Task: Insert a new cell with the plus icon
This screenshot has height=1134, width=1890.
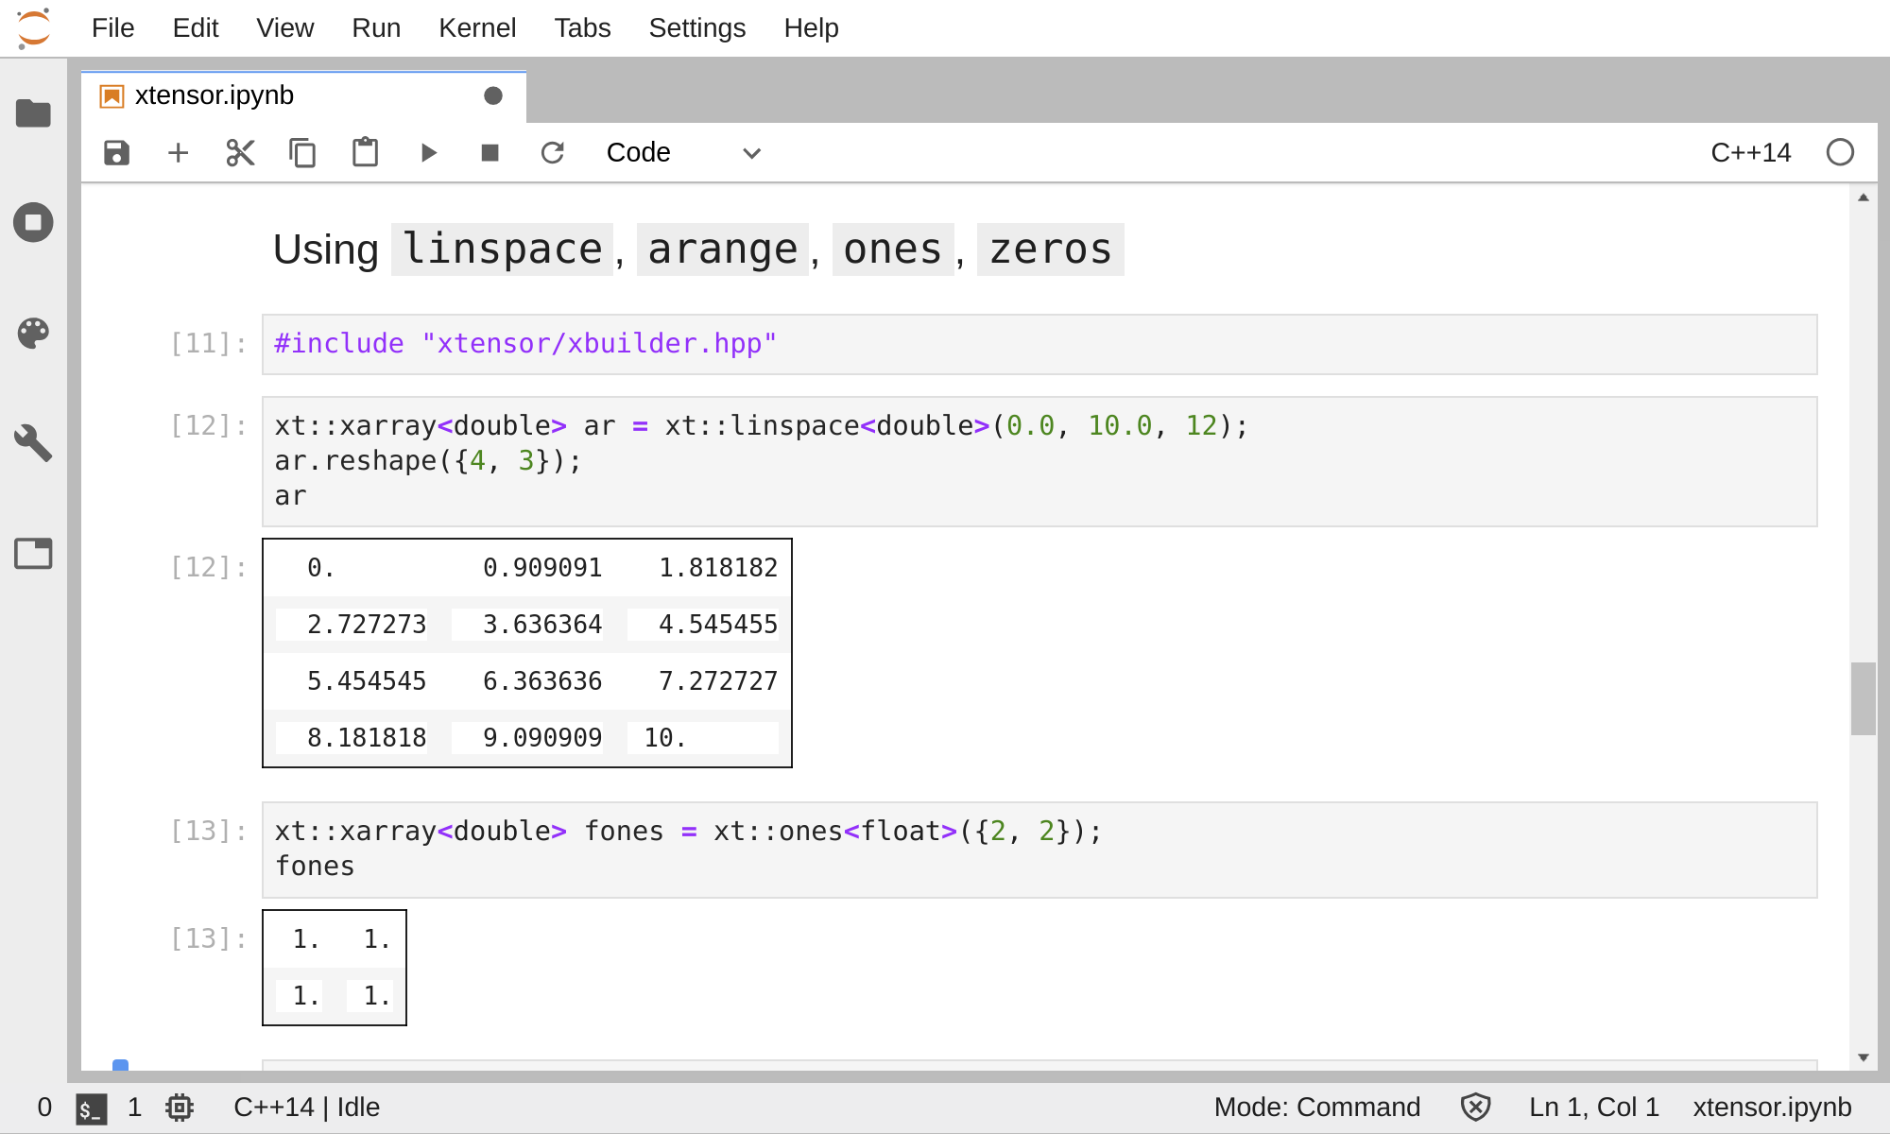Action: click(x=178, y=153)
